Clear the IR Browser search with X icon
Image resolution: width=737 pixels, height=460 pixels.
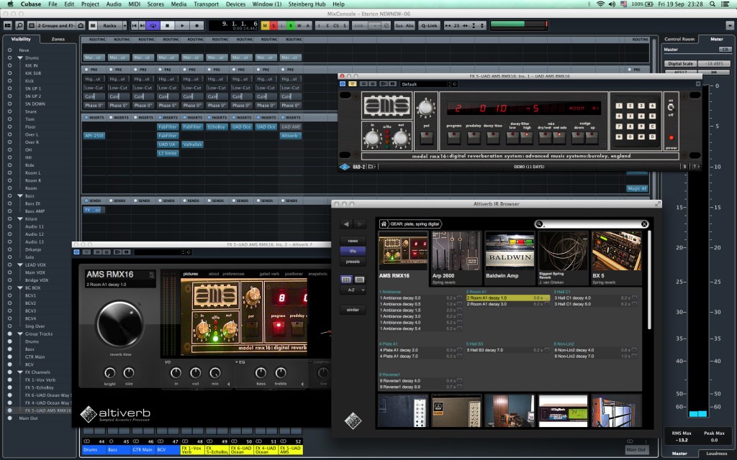click(x=644, y=224)
